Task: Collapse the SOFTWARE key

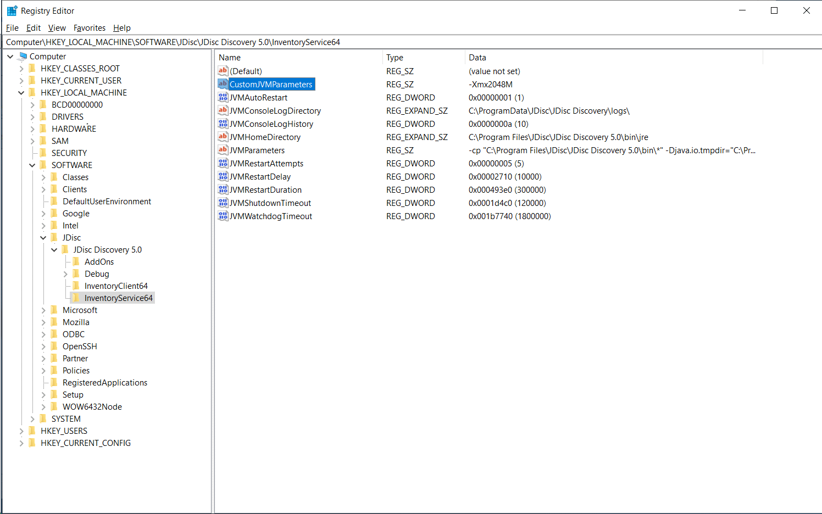Action: point(32,165)
